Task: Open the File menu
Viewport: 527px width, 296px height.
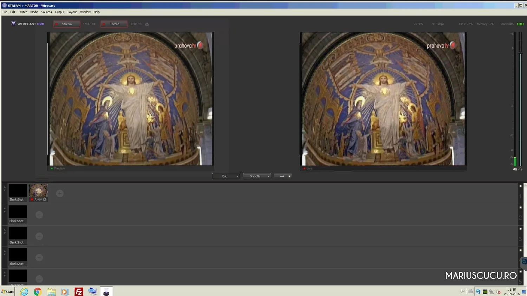Action: [5, 12]
